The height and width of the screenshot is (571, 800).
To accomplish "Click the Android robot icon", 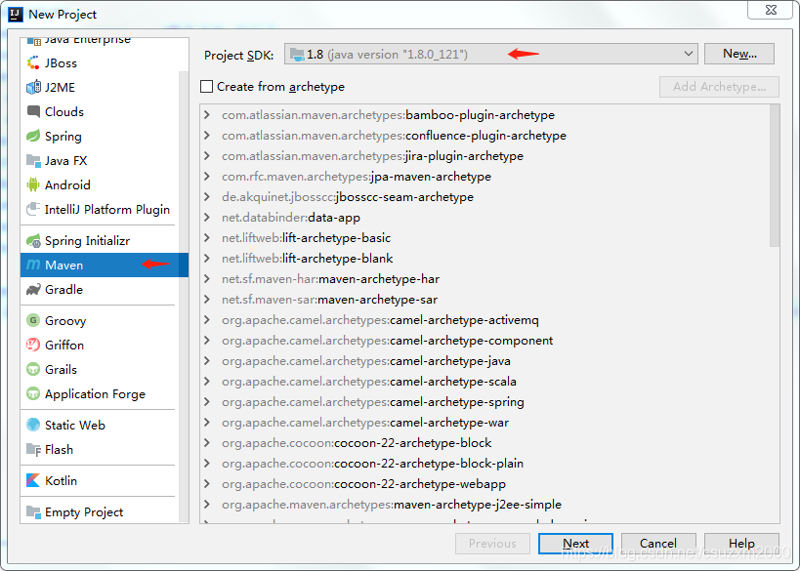I will pyautogui.click(x=33, y=184).
